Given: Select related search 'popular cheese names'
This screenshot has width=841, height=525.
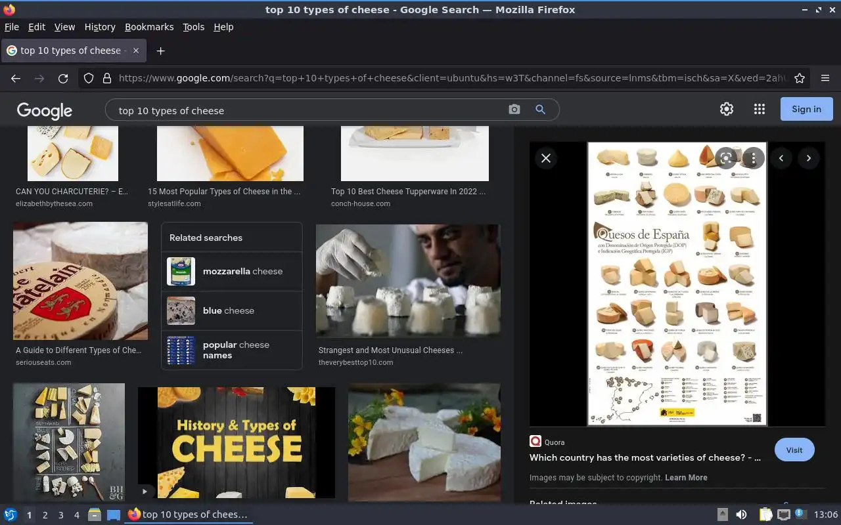Looking at the screenshot, I should pos(232,350).
